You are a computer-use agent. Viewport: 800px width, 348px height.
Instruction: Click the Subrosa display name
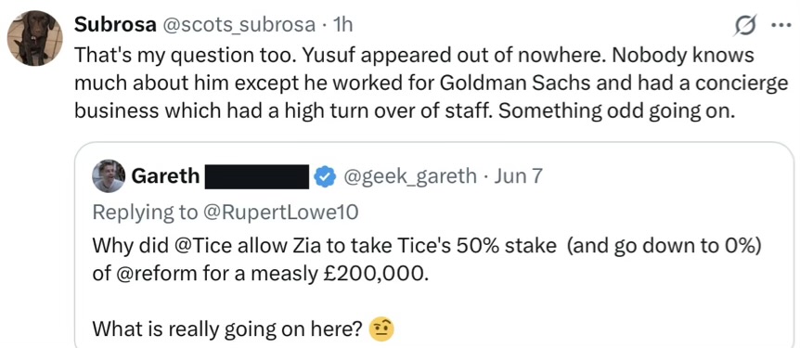click(115, 24)
